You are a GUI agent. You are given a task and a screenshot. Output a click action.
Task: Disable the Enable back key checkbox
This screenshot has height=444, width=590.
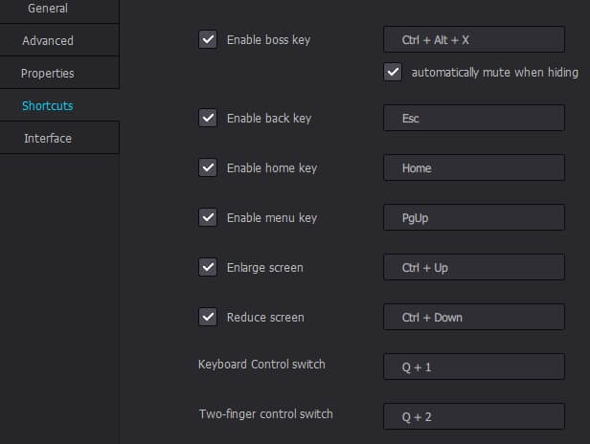(208, 118)
